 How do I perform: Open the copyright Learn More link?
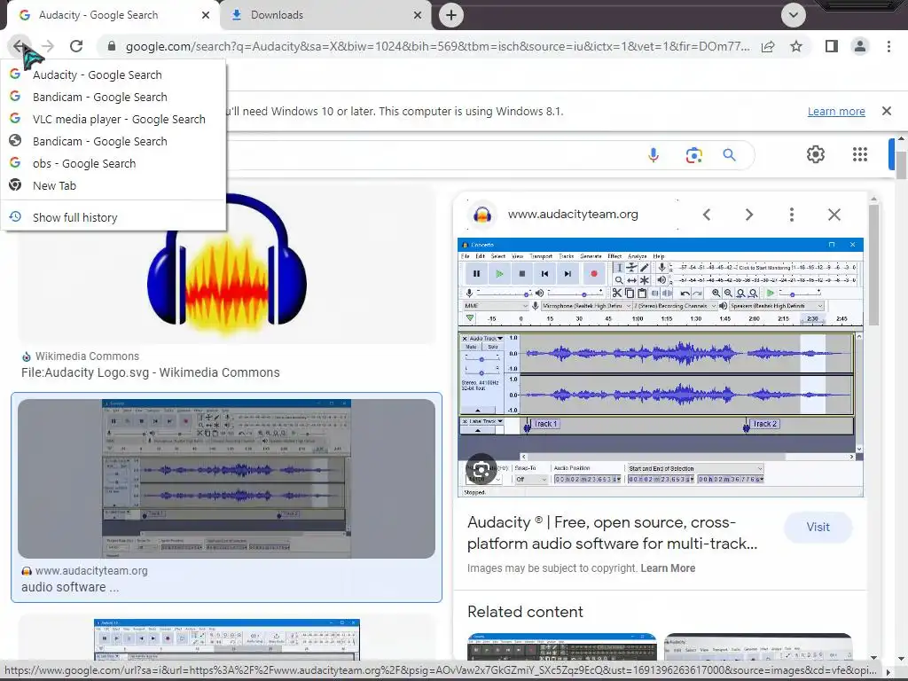(668, 568)
